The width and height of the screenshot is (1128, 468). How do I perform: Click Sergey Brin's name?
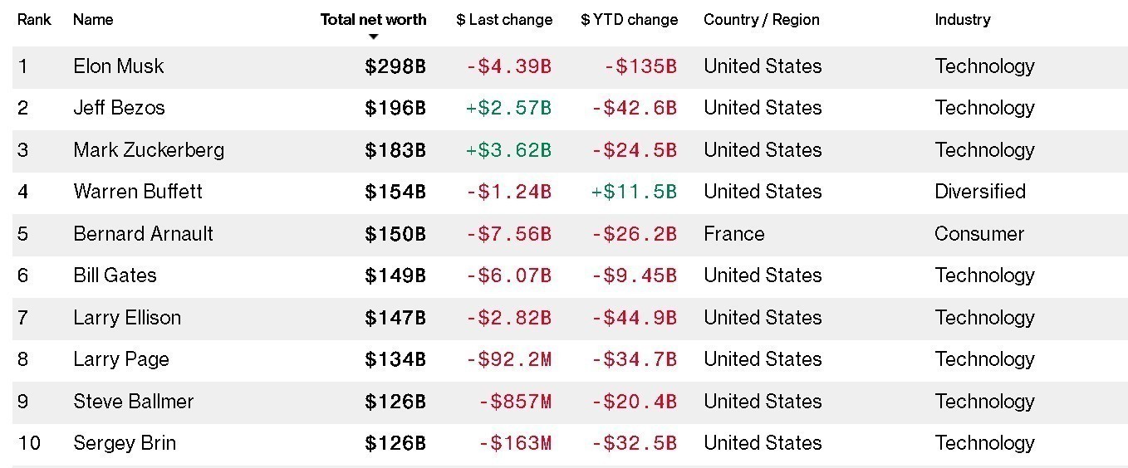click(125, 443)
